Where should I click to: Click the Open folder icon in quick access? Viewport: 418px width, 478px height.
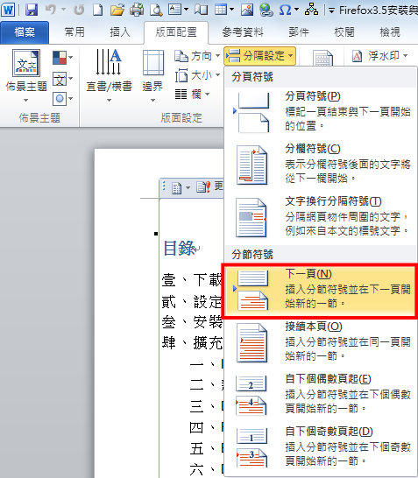point(117,10)
